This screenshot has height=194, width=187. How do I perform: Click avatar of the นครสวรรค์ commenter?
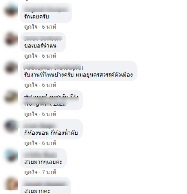tap(11, 68)
